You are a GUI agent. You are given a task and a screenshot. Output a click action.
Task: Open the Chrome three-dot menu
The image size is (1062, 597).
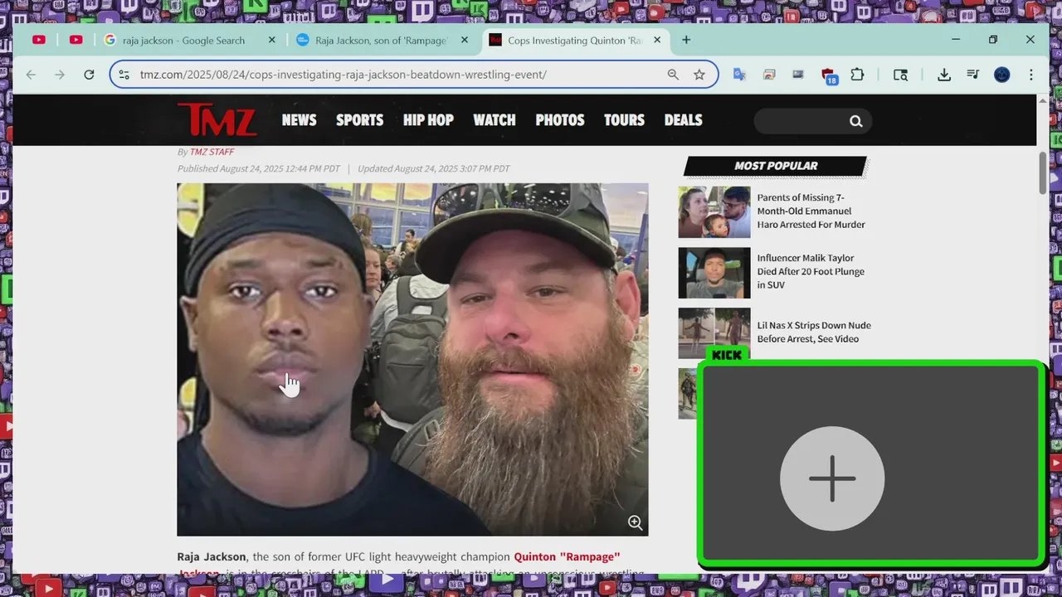[1031, 75]
